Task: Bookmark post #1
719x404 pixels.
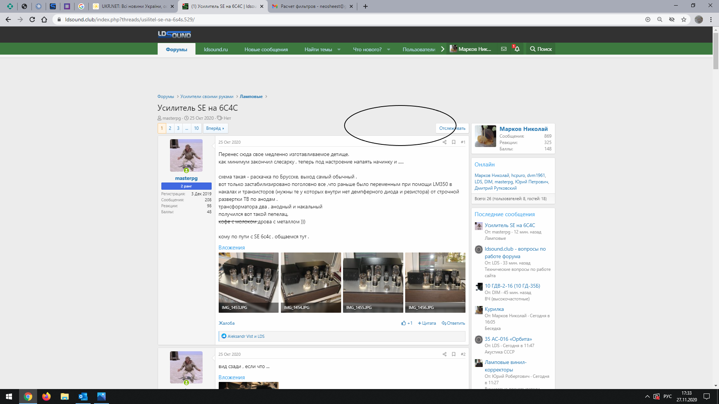Action: tap(453, 142)
